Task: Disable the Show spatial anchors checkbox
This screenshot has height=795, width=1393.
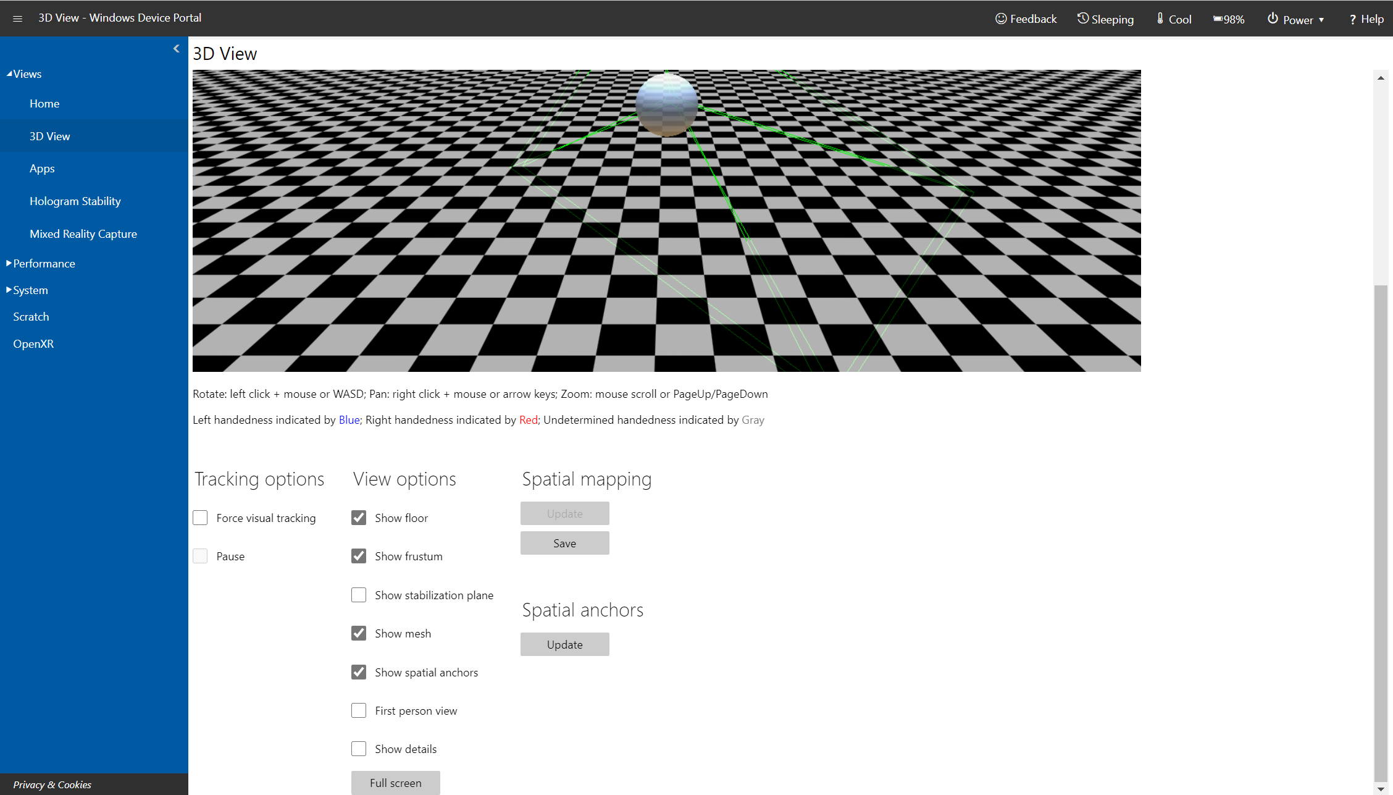Action: pyautogui.click(x=360, y=671)
